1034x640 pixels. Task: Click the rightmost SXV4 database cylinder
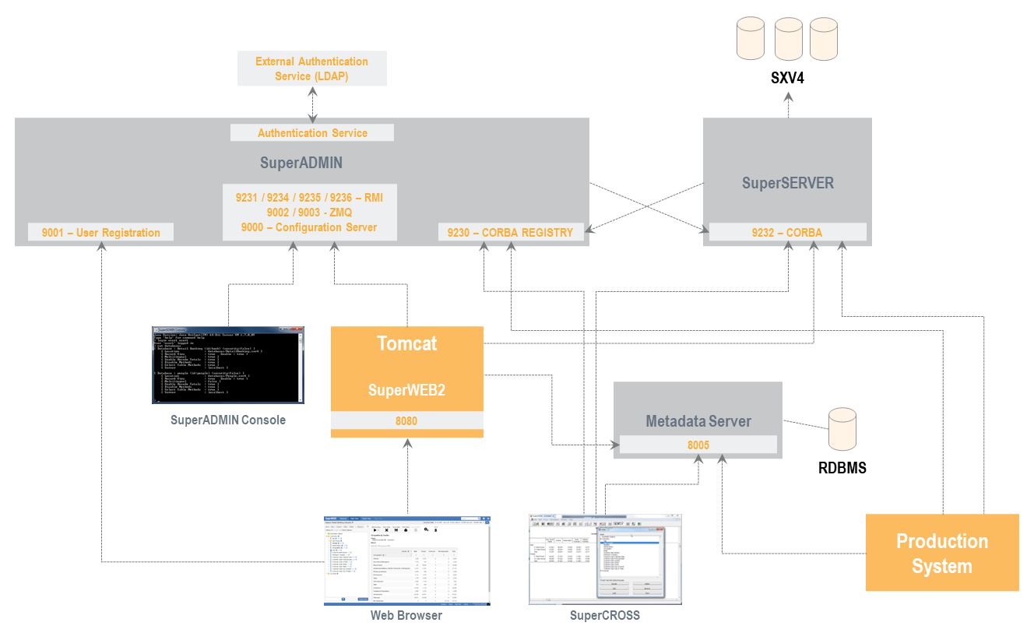click(823, 39)
